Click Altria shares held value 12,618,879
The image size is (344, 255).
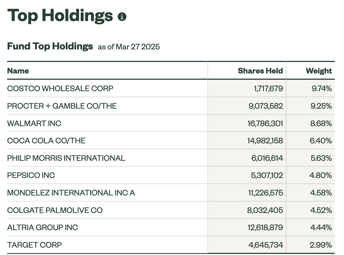(x=265, y=227)
